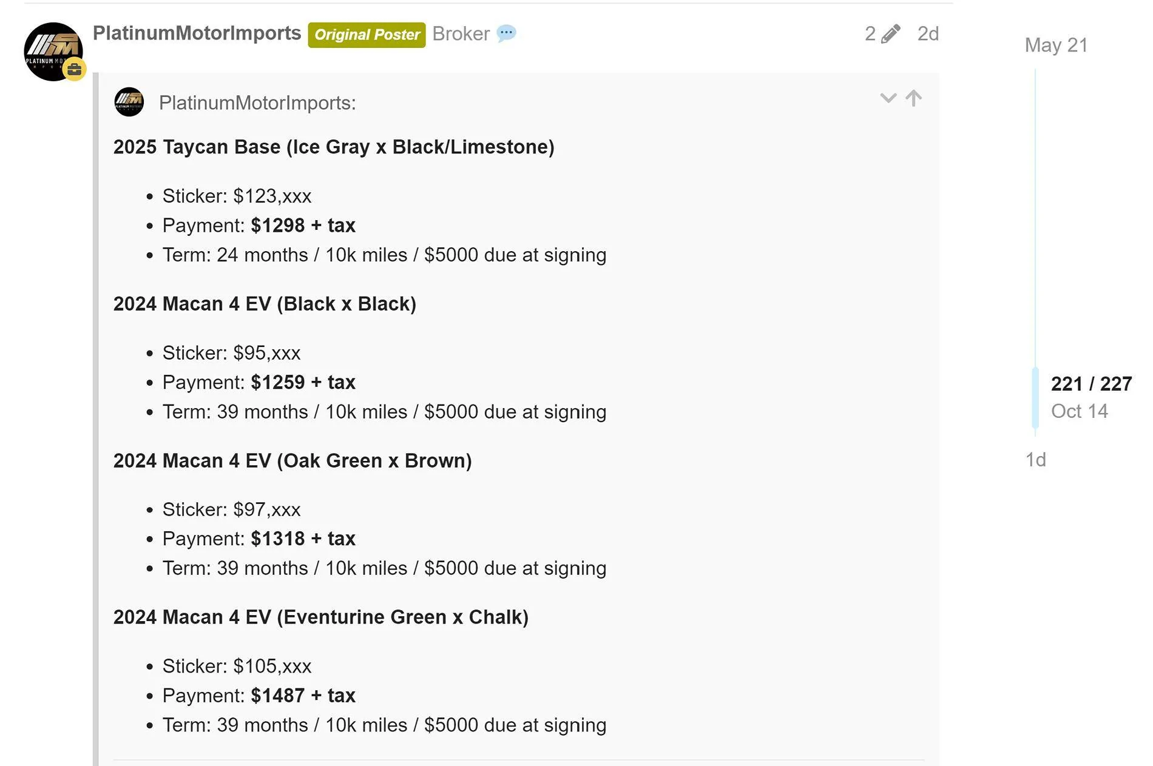Image resolution: width=1153 pixels, height=766 pixels.
Task: Open the post permalink via 2d timestamp
Action: coord(928,34)
